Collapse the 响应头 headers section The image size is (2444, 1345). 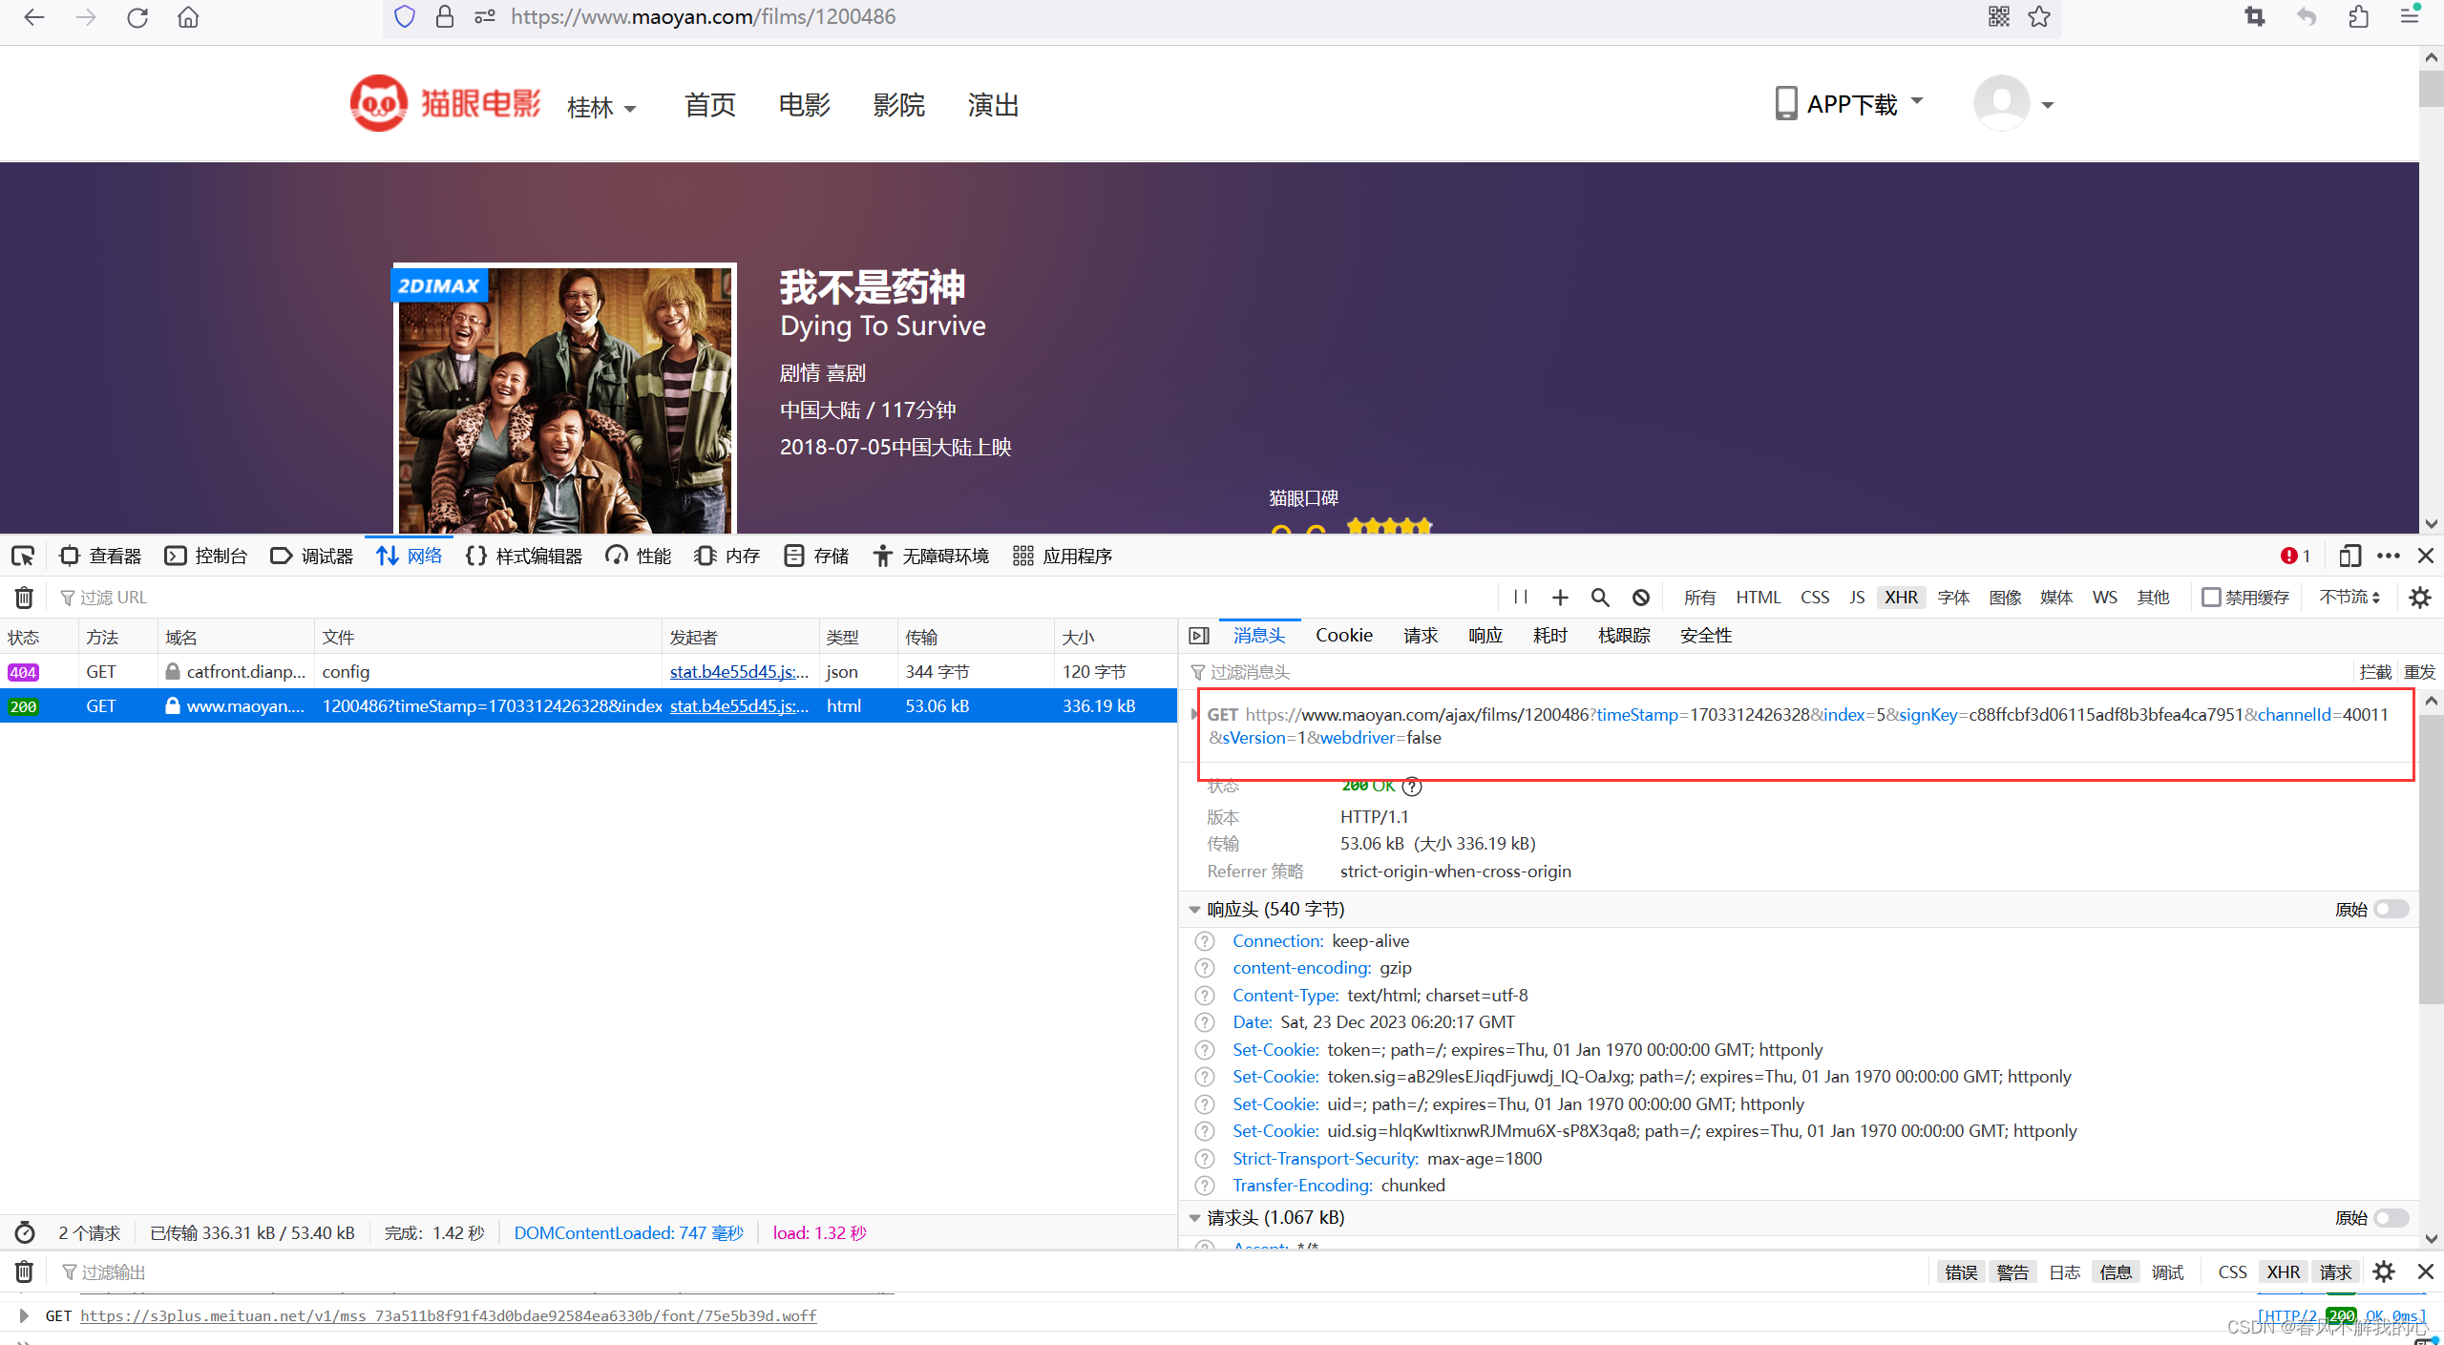click(1195, 909)
